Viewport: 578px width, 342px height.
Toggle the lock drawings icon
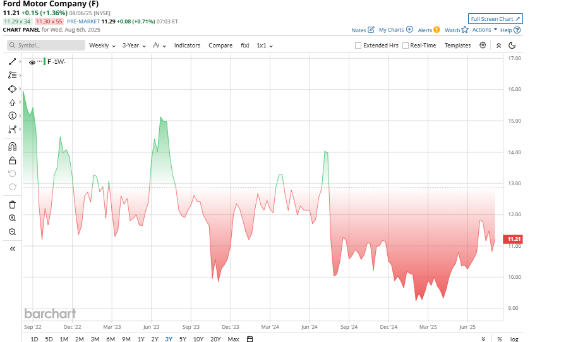[12, 161]
